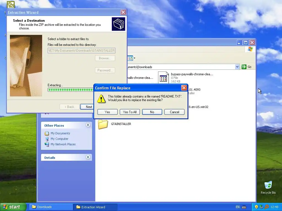Image resolution: width=282 pixels, height=211 pixels.
Task: Click No in the Confirm File Replace dialog
Action: [152, 112]
